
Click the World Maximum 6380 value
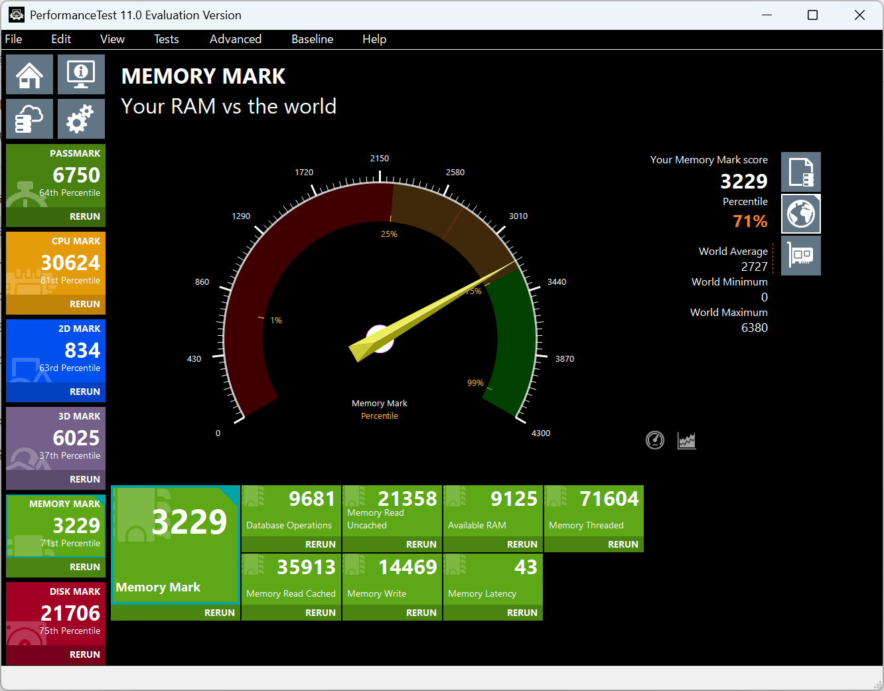coord(755,328)
